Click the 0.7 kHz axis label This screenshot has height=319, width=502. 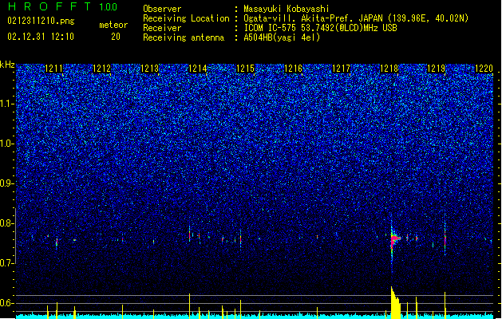coord(7,263)
